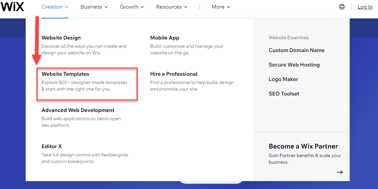This screenshot has width=378, height=189.
Task: Expand the Growth dropdown menu
Action: pos(132,7)
